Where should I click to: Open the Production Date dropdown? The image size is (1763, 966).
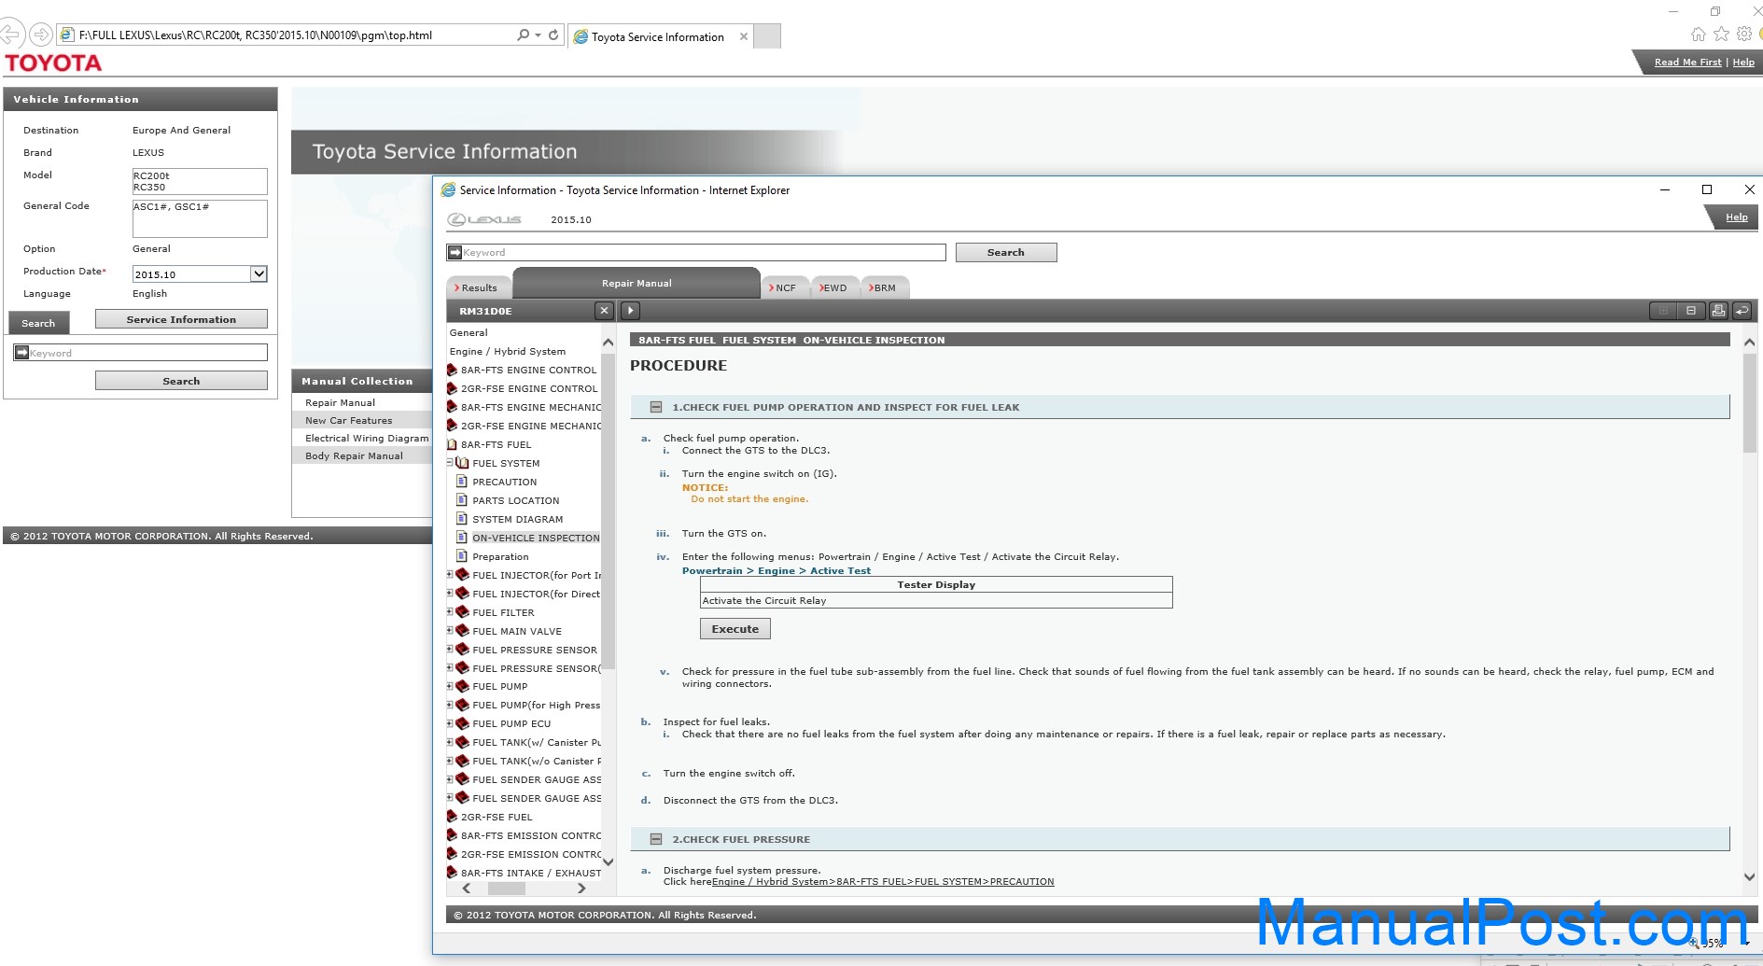pyautogui.click(x=259, y=273)
